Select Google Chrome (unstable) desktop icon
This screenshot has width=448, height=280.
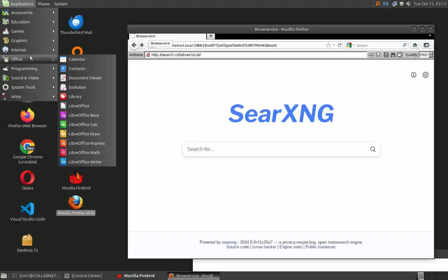[27, 152]
